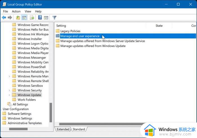Click the Up one level folder icon
The height and width of the screenshot is (138, 197).
(18, 17)
